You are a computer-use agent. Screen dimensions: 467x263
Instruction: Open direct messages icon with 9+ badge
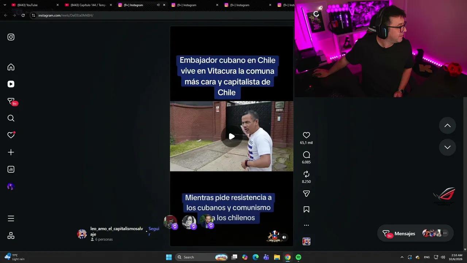tap(12, 102)
